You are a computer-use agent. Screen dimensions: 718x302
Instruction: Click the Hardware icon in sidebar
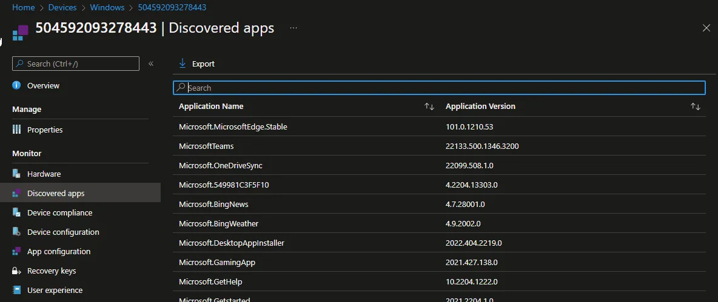coord(16,174)
